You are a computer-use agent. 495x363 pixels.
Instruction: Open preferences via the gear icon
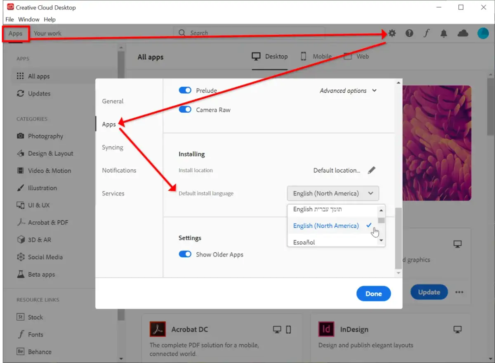392,33
